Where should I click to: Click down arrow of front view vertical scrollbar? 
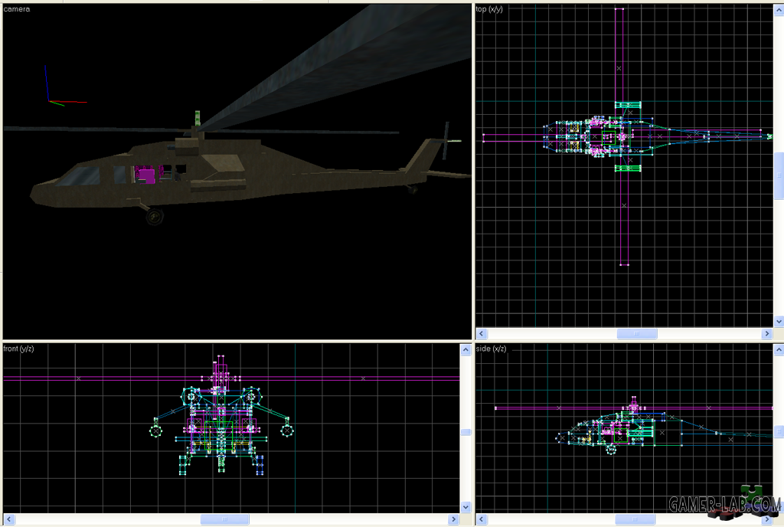click(465, 507)
